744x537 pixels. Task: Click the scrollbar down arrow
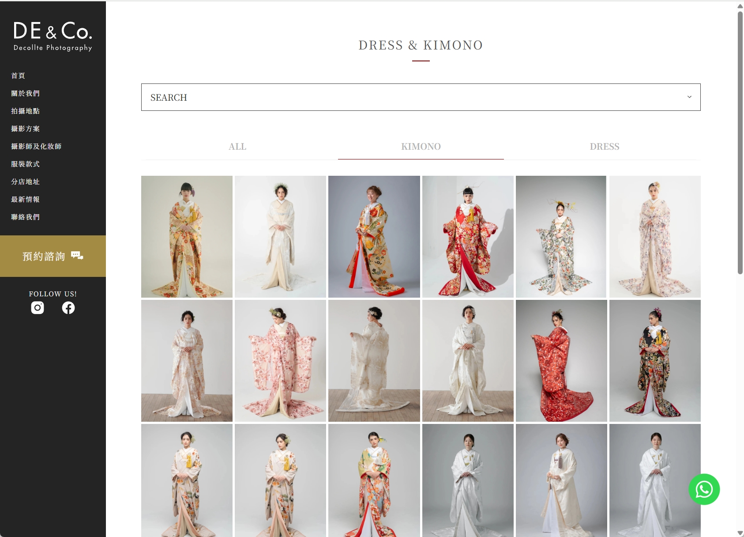coord(740,533)
